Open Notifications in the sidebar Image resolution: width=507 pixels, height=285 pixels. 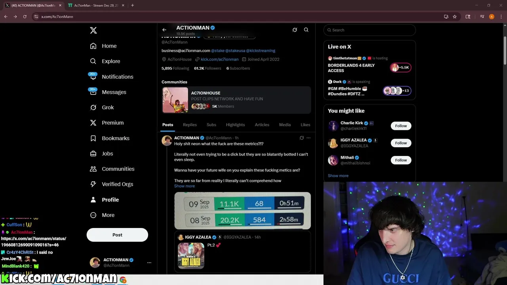[112, 77]
